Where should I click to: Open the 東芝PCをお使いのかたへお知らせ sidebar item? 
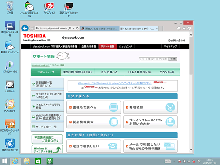(48, 95)
